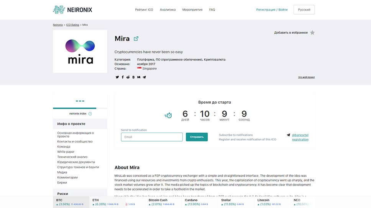Open the Мероприятия menu item
The image size is (371, 208).
coord(192,10)
